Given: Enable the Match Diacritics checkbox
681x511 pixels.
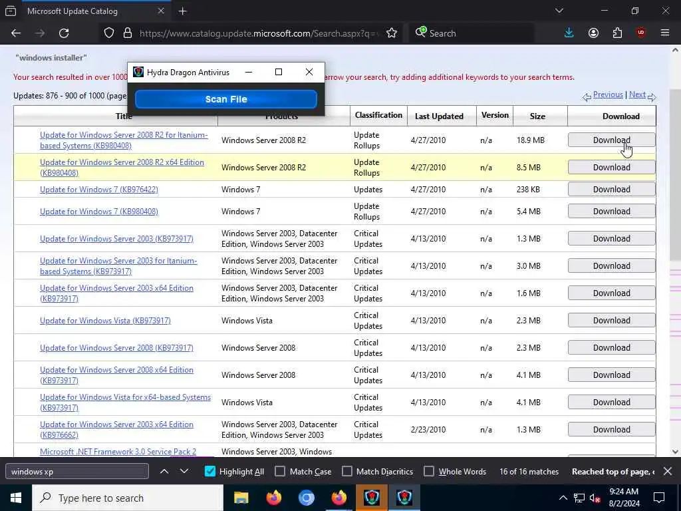Looking at the screenshot, I should coord(347,472).
